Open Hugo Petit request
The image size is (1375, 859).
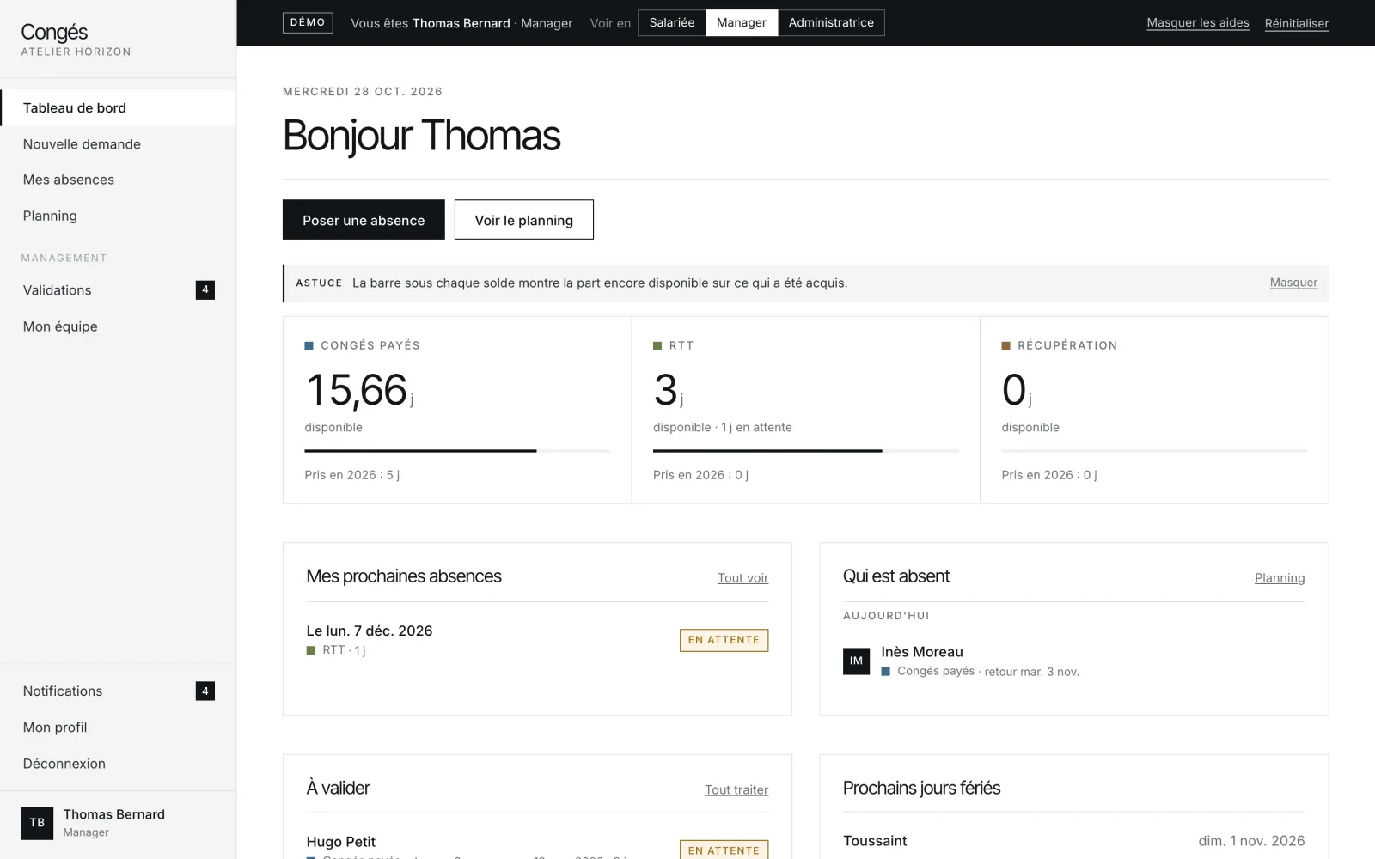coord(341,842)
